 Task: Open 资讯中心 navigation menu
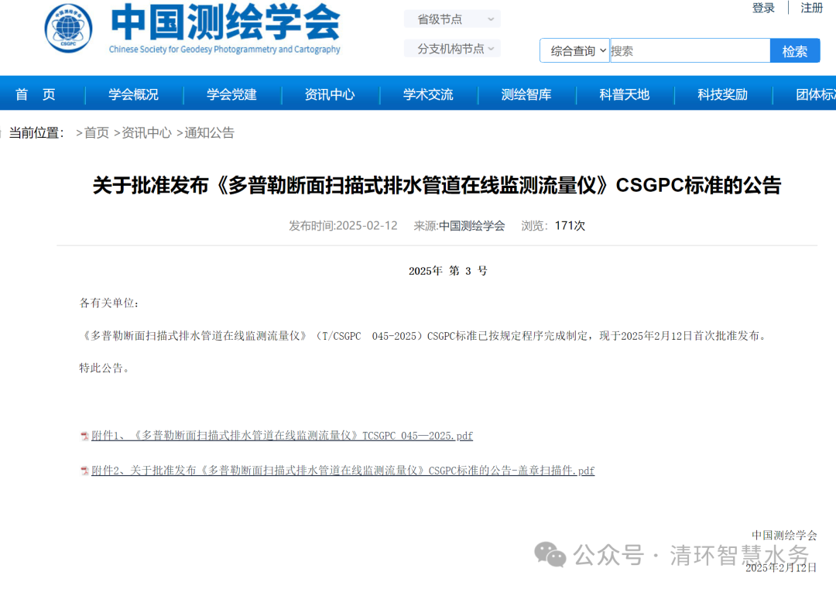click(x=330, y=94)
